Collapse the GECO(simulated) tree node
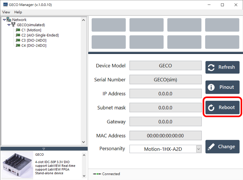Screen dimensions: 243x180 (9, 25)
